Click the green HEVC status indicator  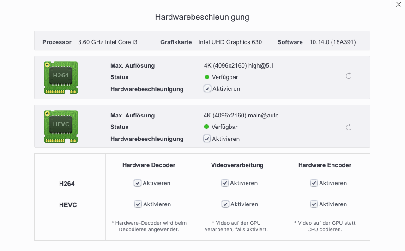click(x=207, y=127)
